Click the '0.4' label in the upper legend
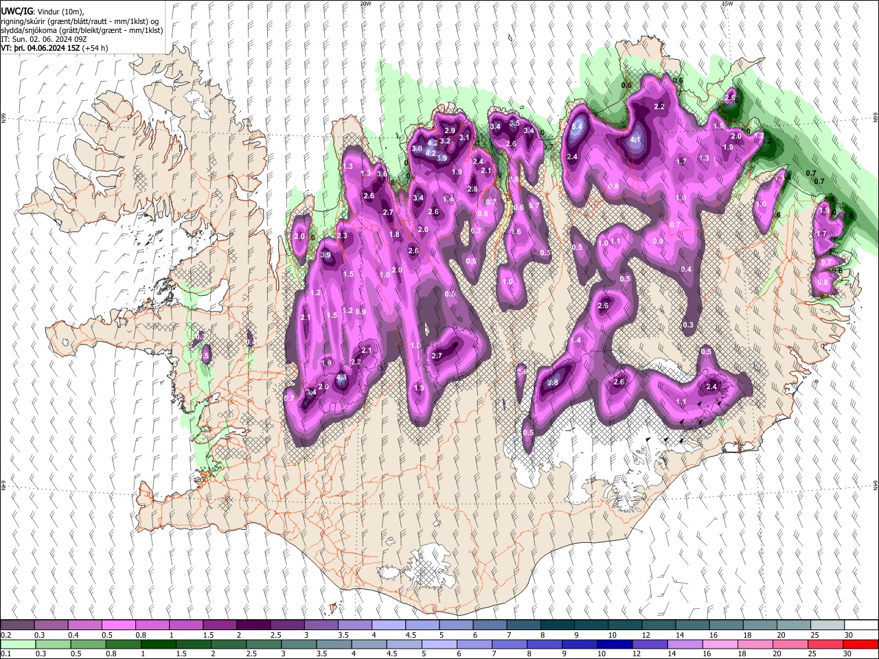Image resolution: width=879 pixels, height=659 pixels. [x=73, y=635]
